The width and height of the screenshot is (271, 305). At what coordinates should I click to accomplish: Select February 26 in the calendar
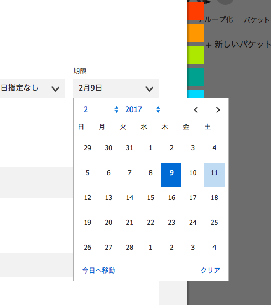(87, 247)
